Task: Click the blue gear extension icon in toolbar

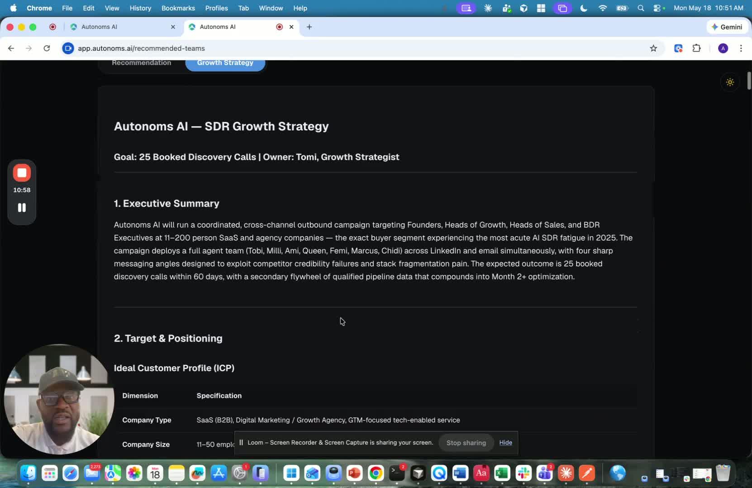Action: tap(678, 48)
